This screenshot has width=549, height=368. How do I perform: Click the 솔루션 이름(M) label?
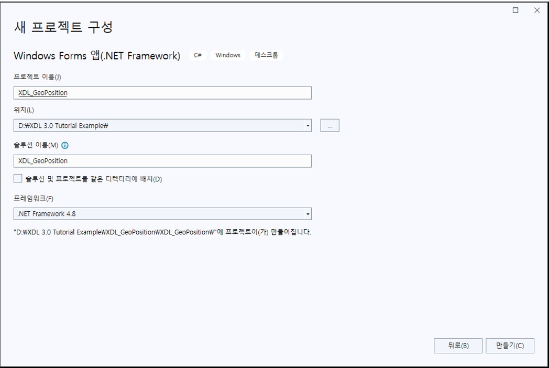(x=36, y=145)
